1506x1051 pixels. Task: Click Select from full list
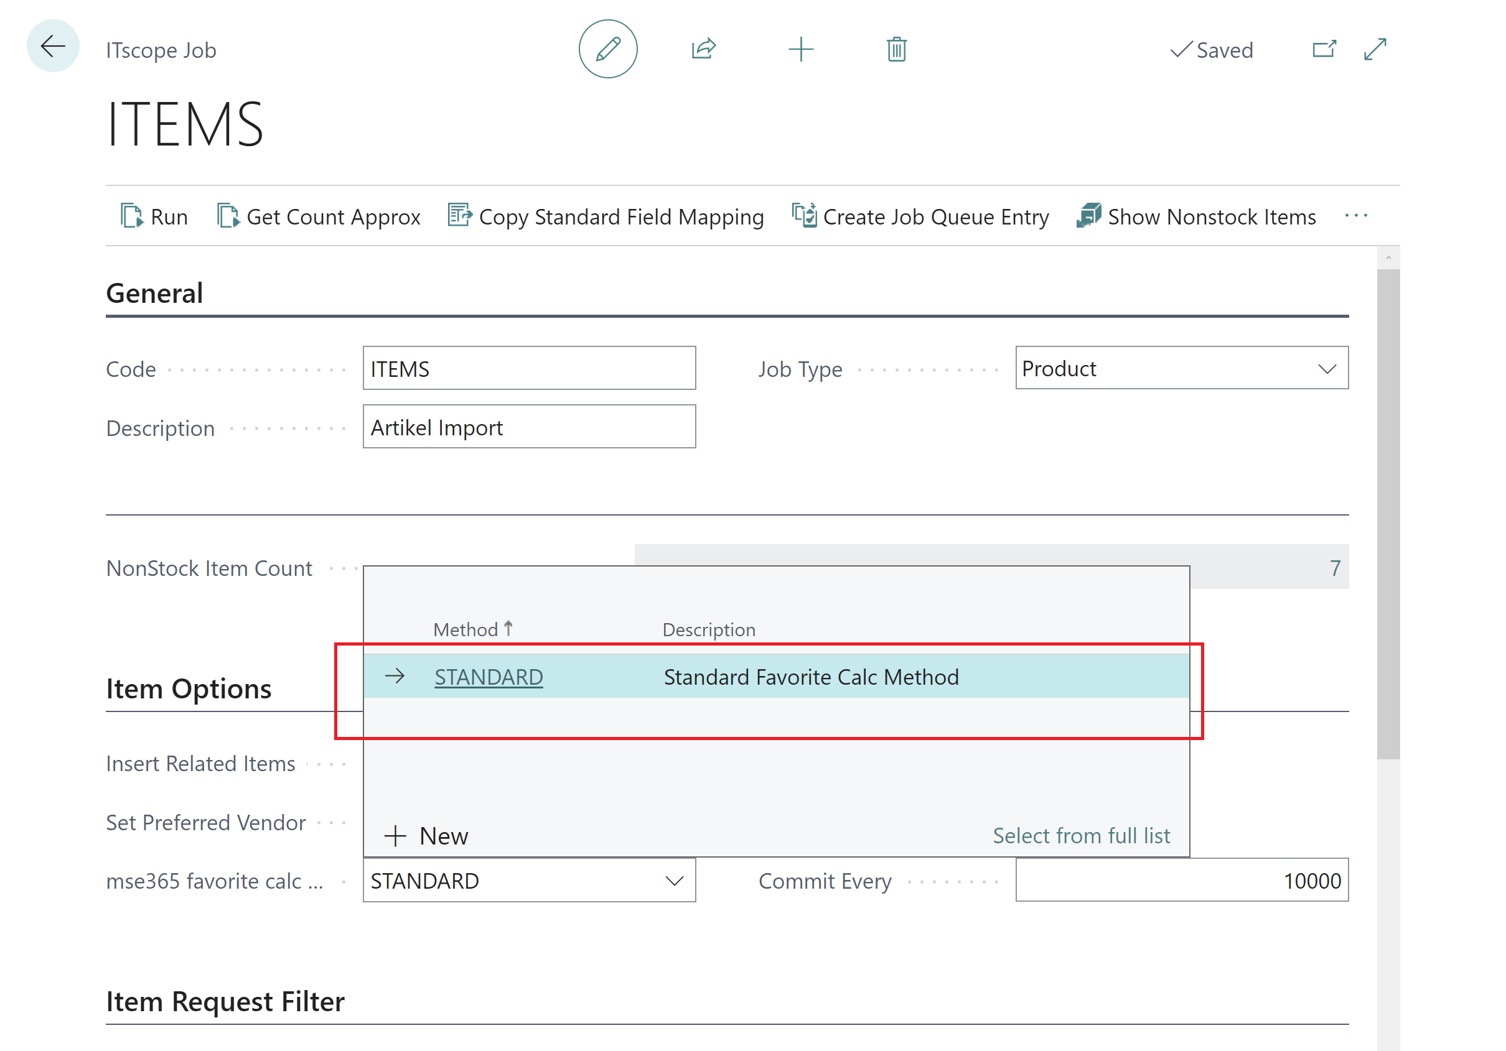tap(1082, 835)
